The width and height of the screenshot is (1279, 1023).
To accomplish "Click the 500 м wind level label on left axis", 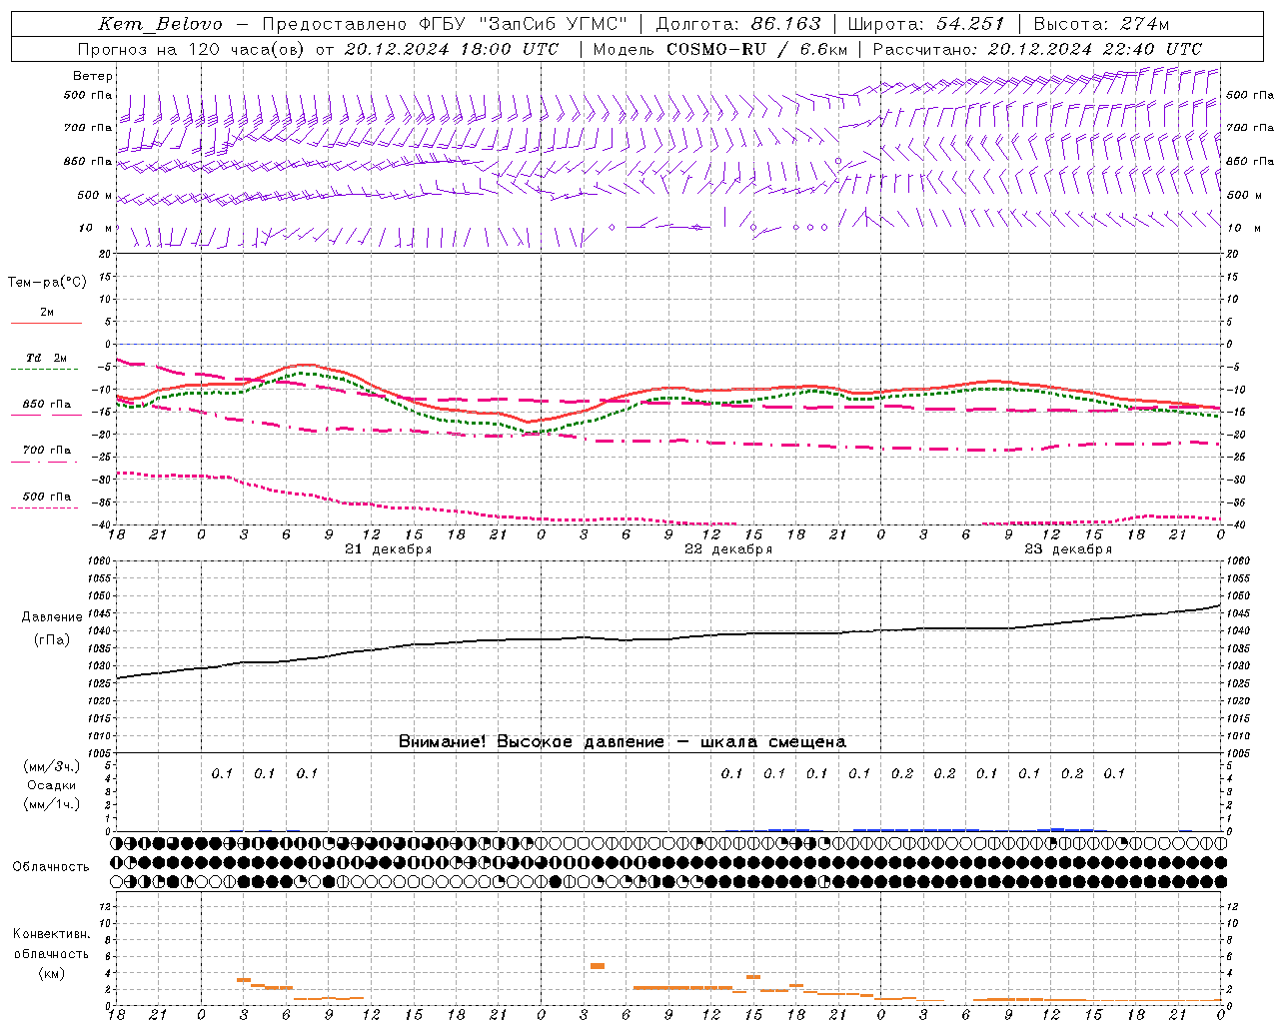I will [x=95, y=195].
